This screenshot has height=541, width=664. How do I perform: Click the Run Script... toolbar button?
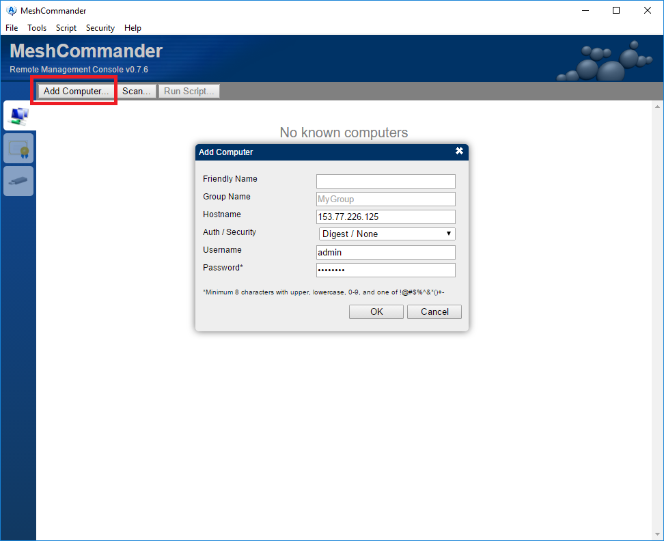click(189, 91)
